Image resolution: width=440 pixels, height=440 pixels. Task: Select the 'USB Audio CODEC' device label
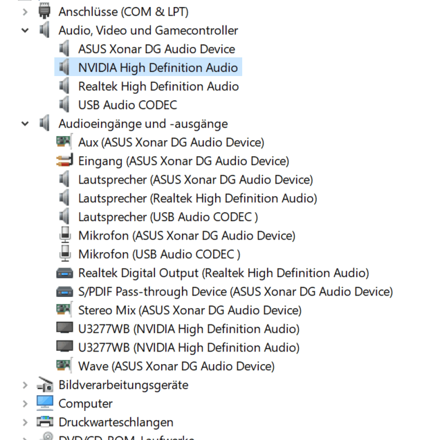coord(127,105)
